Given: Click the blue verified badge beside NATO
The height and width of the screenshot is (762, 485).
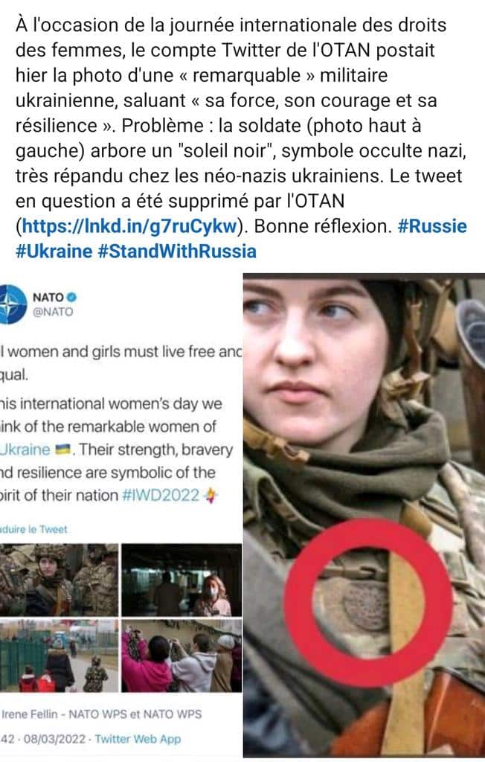Looking at the screenshot, I should (71, 297).
